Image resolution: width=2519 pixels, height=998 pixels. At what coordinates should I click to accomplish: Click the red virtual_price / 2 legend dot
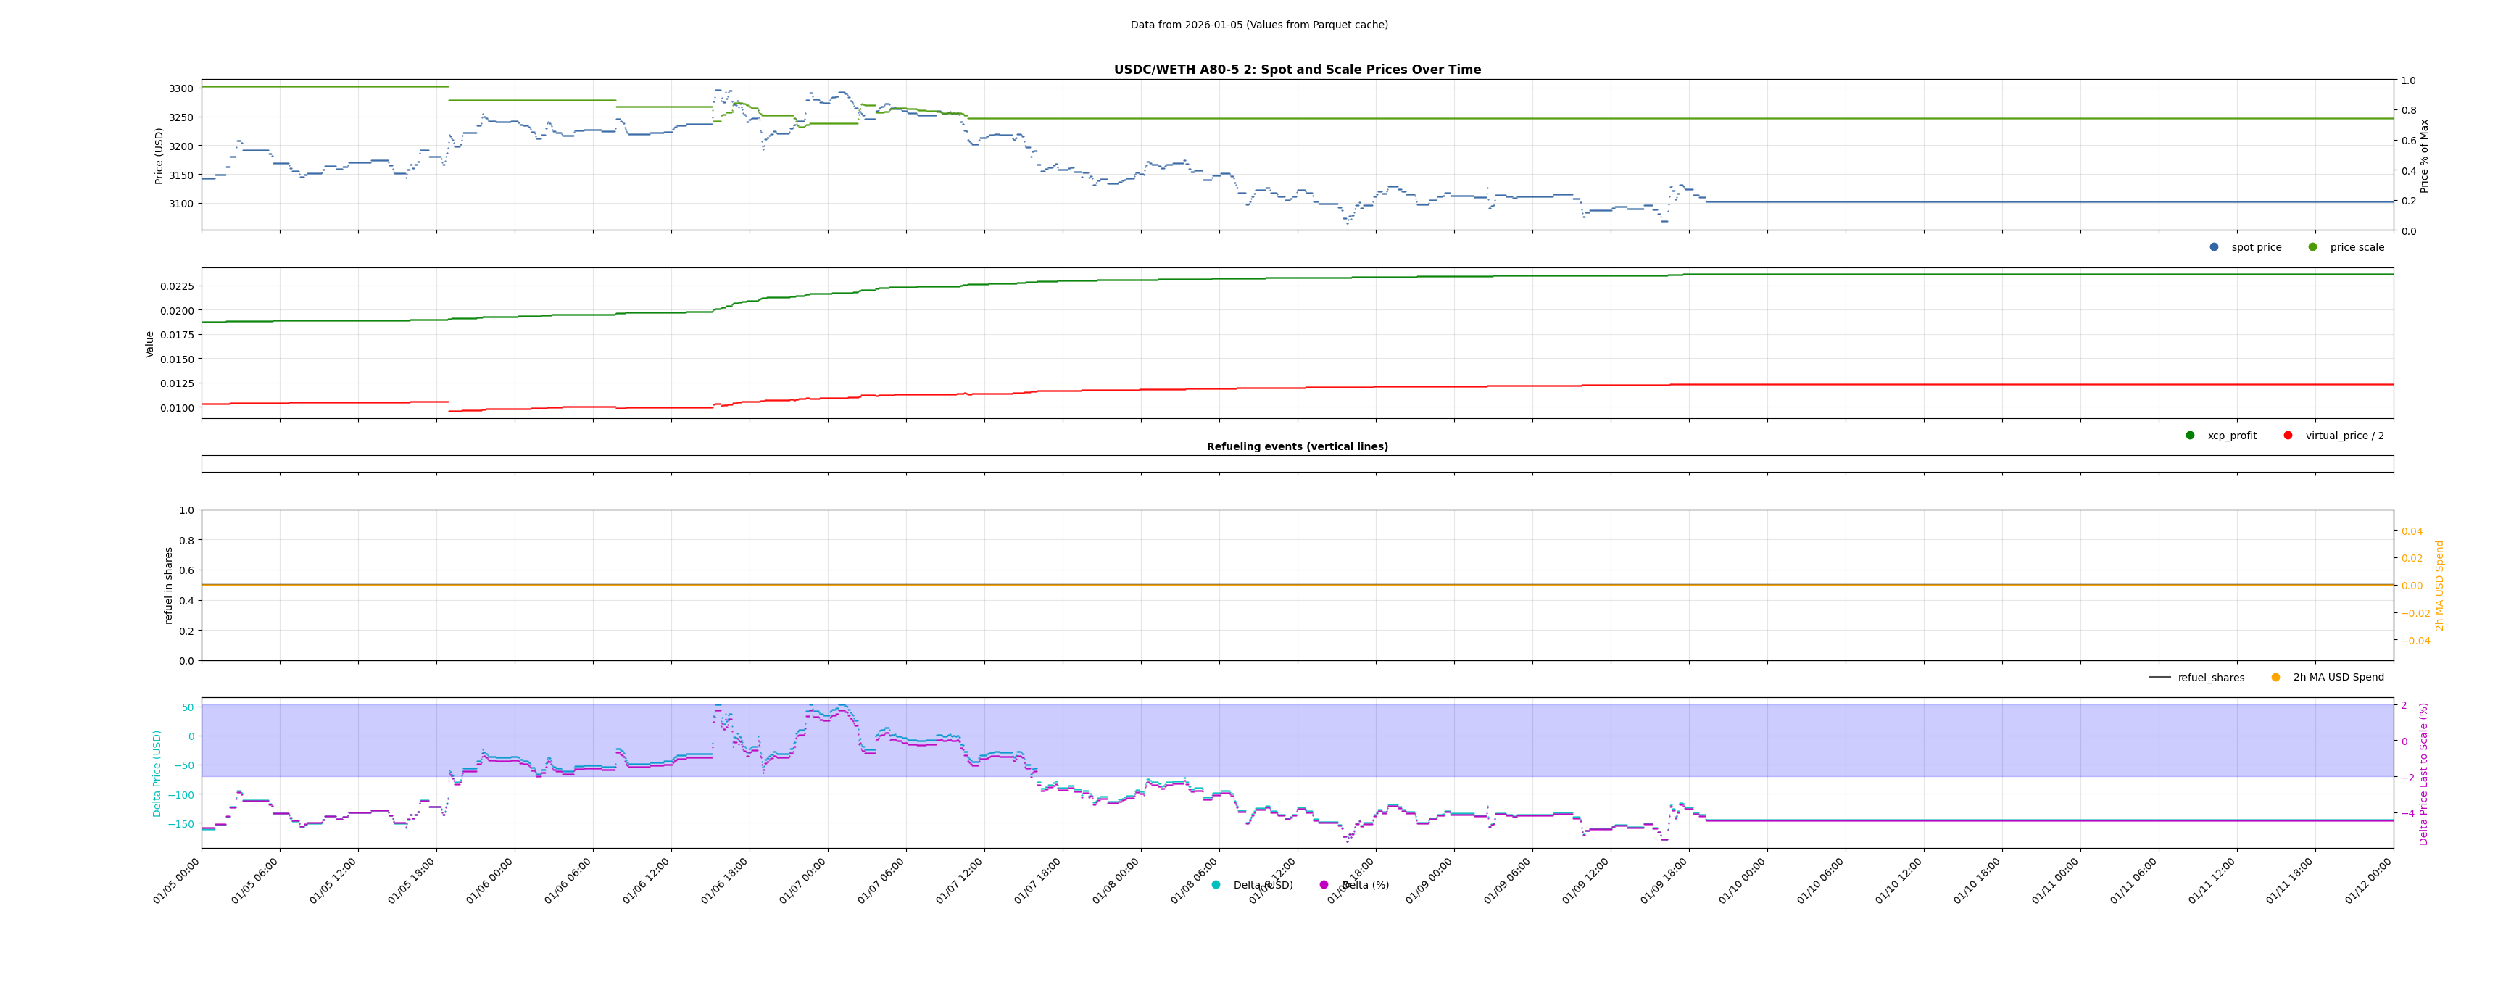pyautogui.click(x=2288, y=436)
